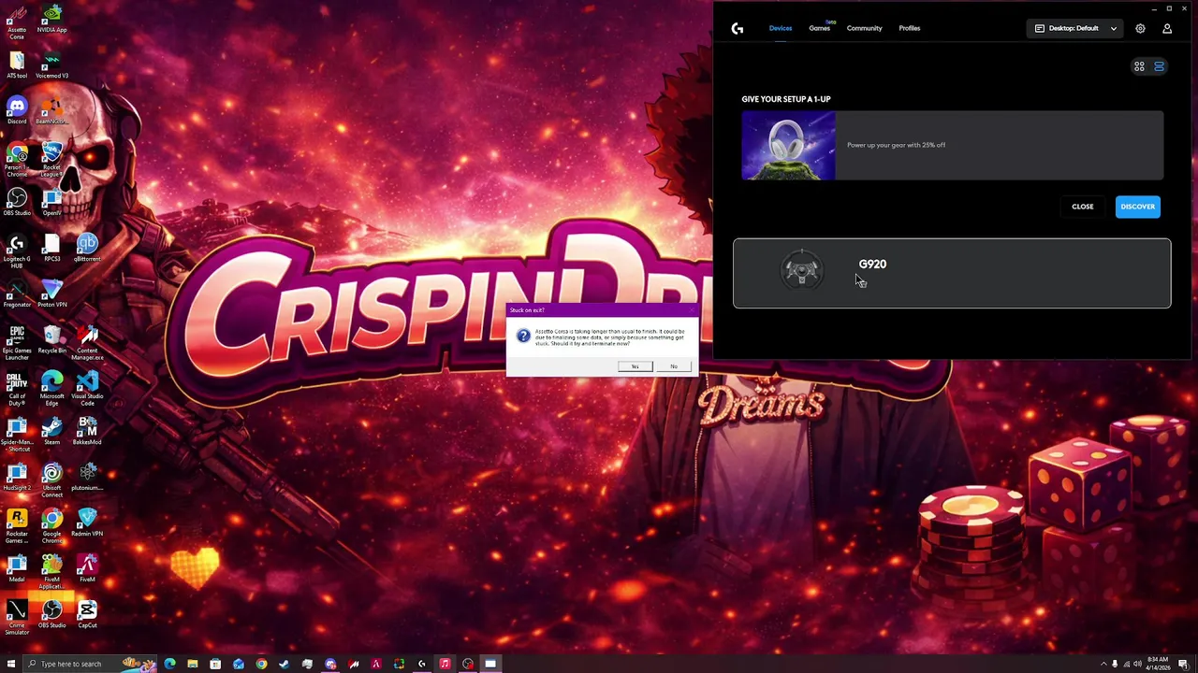This screenshot has width=1198, height=673.
Task: Select the G920 wheel device card
Action: 952,273
